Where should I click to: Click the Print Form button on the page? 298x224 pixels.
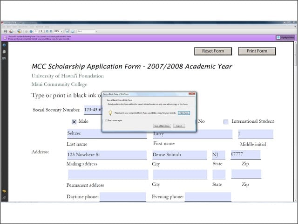click(257, 51)
